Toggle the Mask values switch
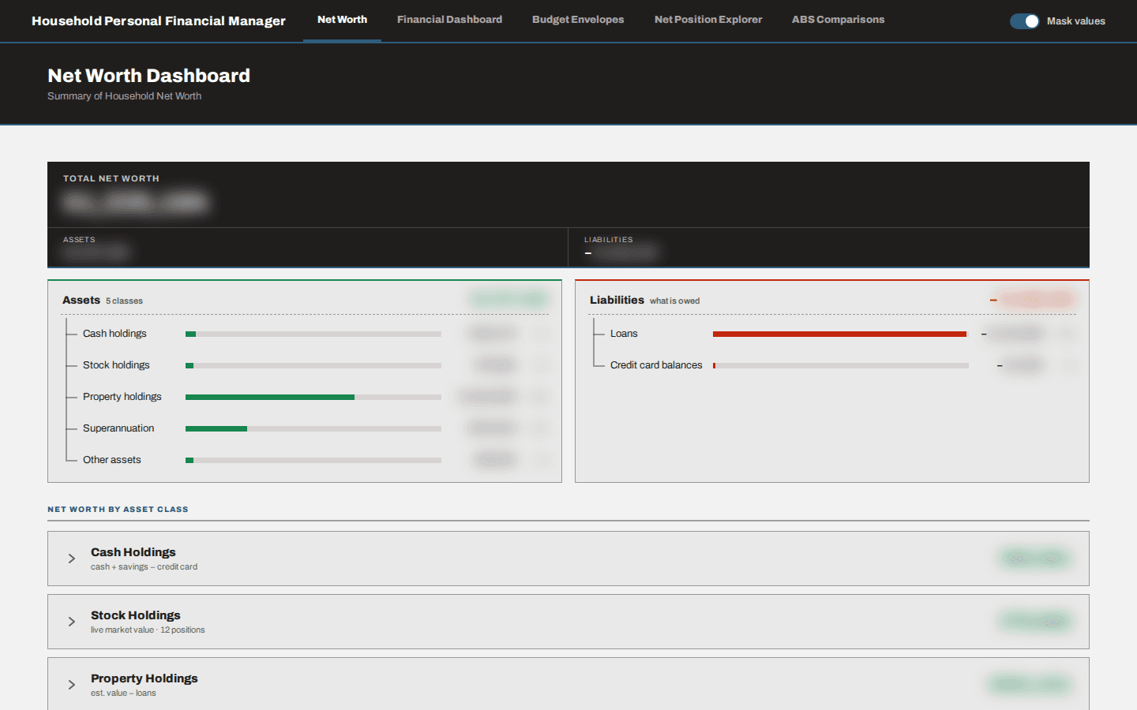This screenshot has width=1137, height=710. click(x=1024, y=21)
